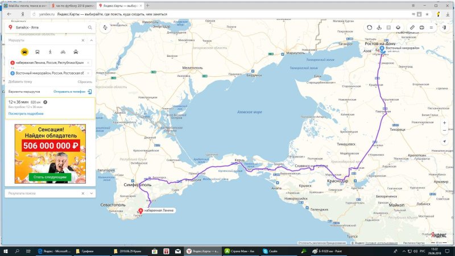Screen dimensions: 455x256
Task: Click Добавить точку
Action: click(20, 82)
